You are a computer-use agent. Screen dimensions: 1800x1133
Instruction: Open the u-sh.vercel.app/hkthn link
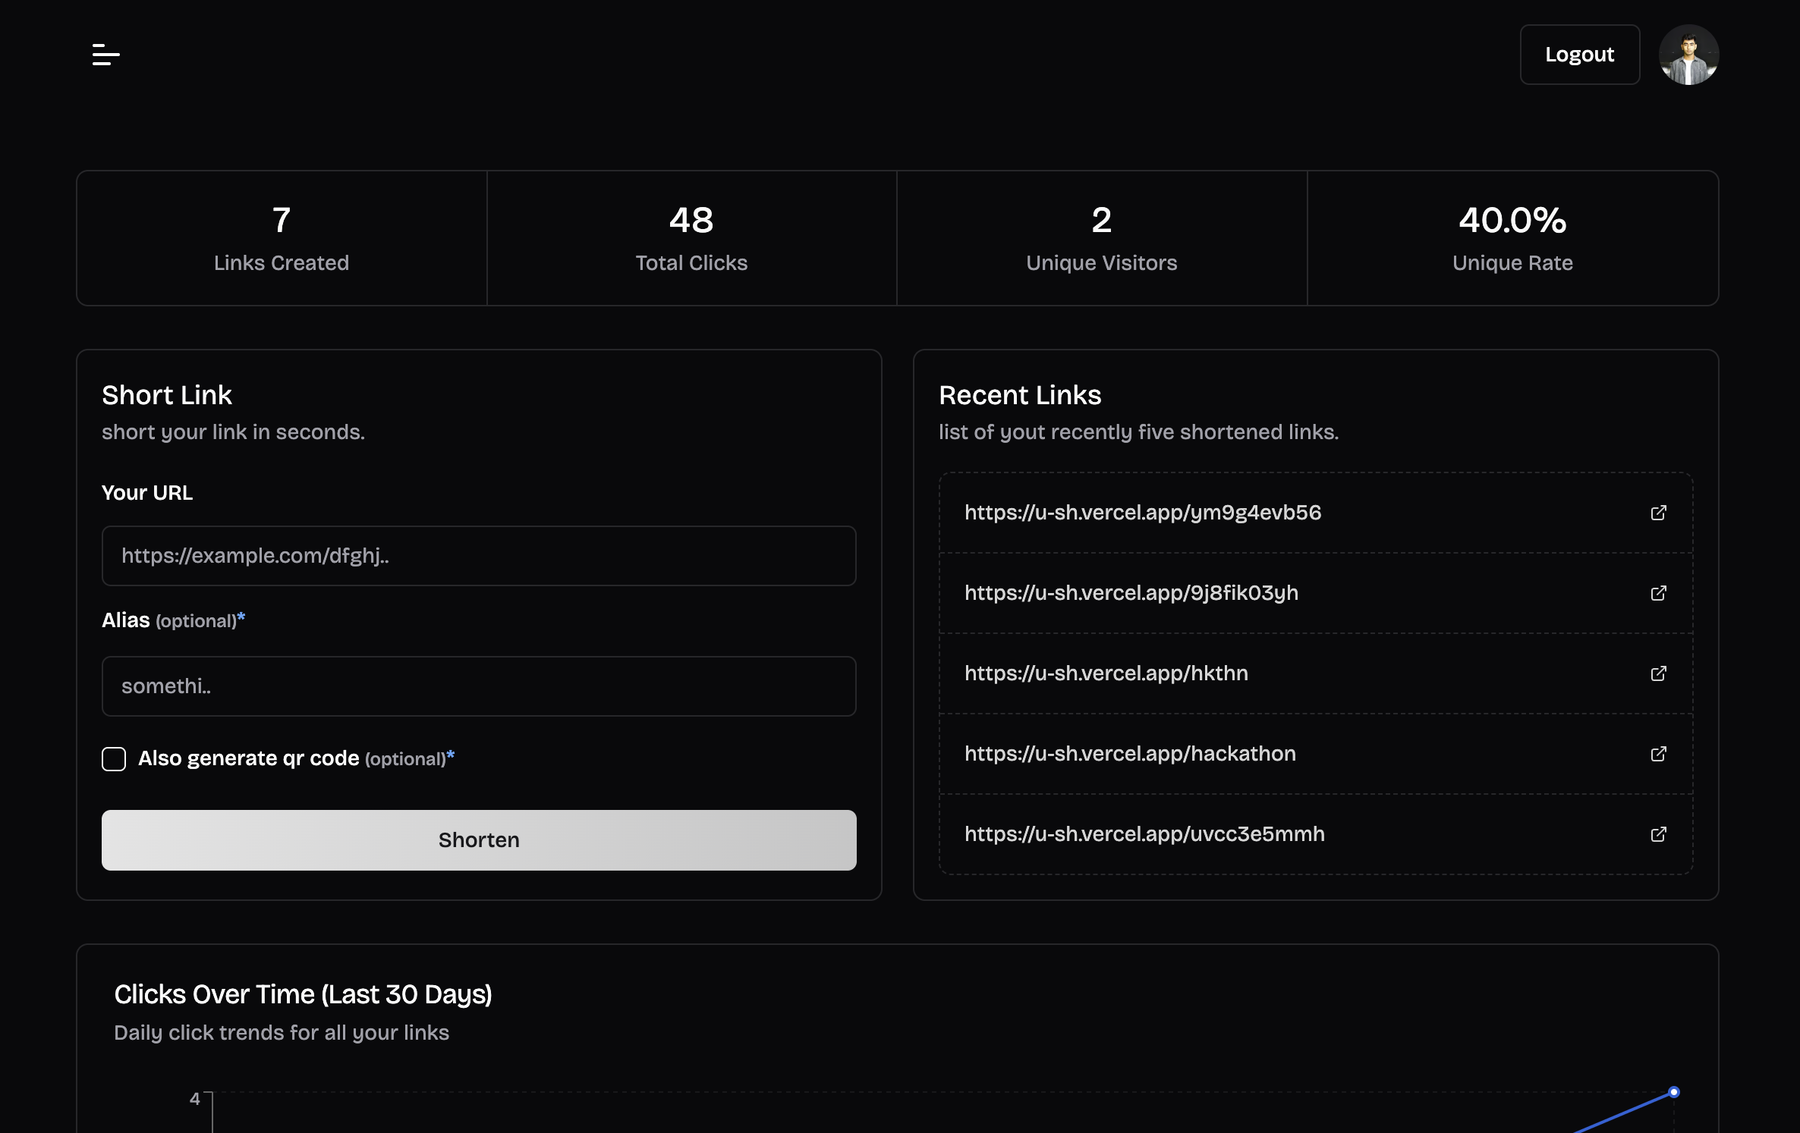[1106, 673]
